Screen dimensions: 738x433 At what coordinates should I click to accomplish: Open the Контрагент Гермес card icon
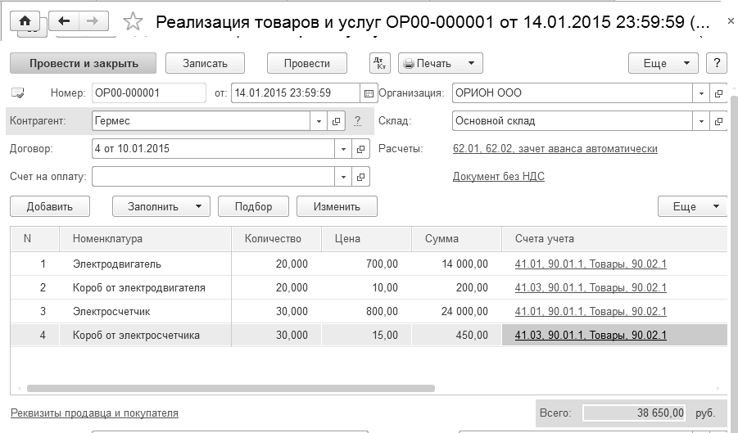pos(336,121)
